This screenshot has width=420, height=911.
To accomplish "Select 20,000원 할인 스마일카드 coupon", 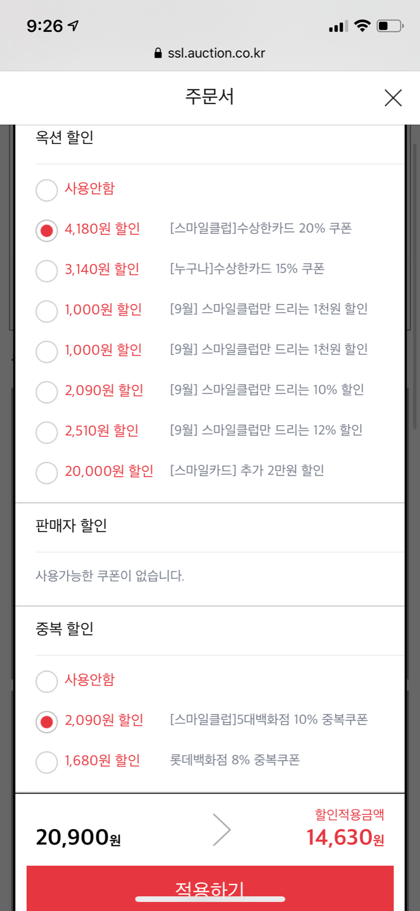I will [47, 472].
